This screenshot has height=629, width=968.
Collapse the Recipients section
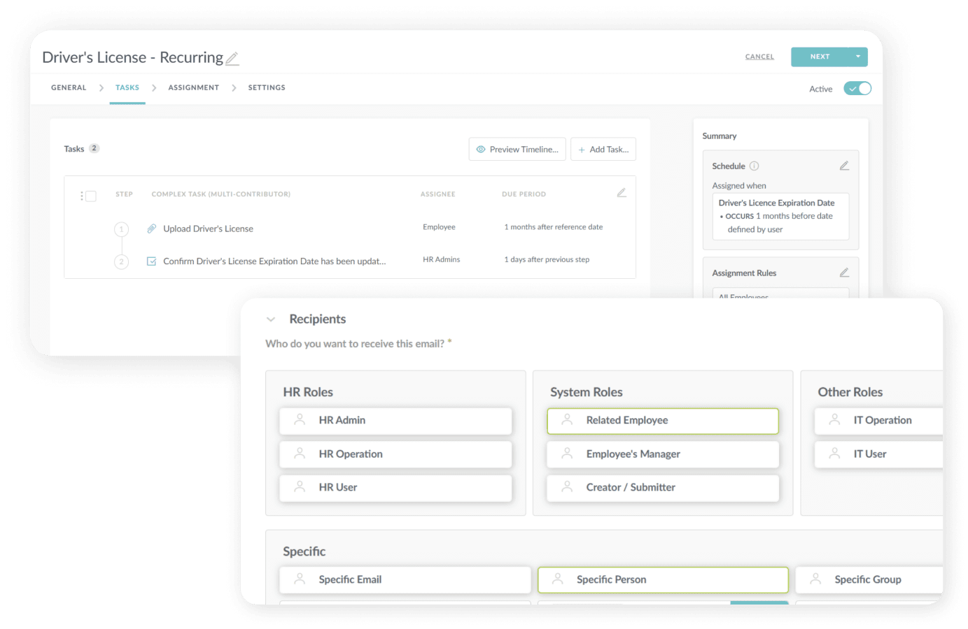272,319
